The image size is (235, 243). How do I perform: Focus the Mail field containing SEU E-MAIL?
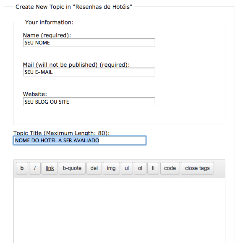89,72
